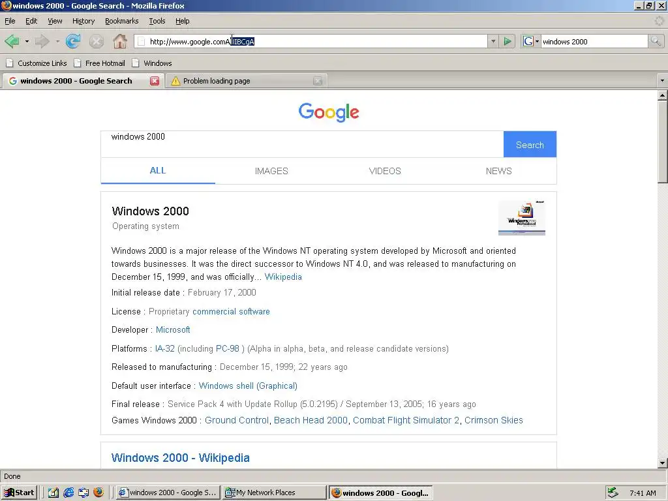Open the Crimson Skies link
Image resolution: width=668 pixels, height=501 pixels.
[494, 421]
